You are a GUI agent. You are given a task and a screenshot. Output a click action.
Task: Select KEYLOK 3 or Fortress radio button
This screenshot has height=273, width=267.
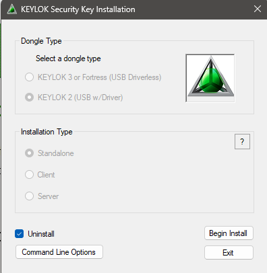29,77
